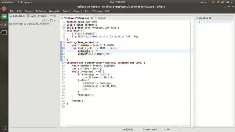Open the Edit menu
The image size is (235, 132).
click(x=19, y=11)
